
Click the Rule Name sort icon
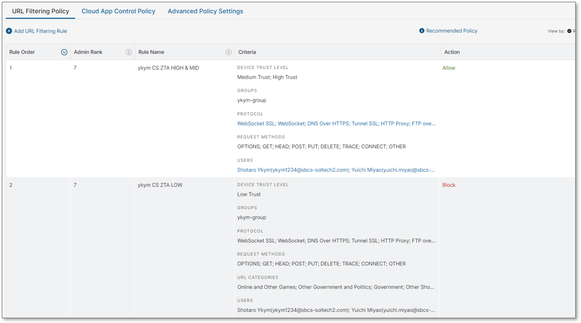coord(229,52)
